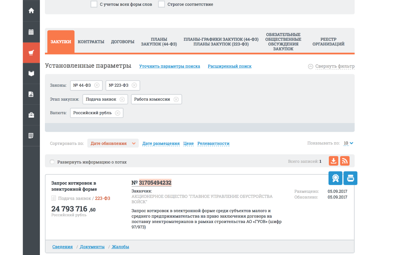This screenshot has height=255, width=402.
Task: Click the home icon in sidebar
Action: (x=31, y=11)
